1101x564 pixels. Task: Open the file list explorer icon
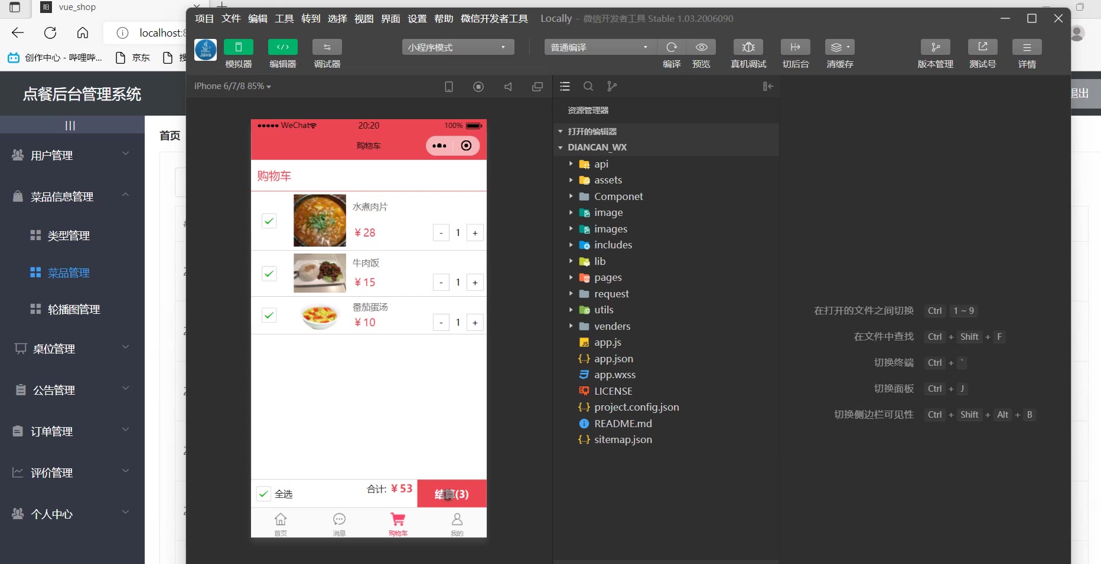565,86
